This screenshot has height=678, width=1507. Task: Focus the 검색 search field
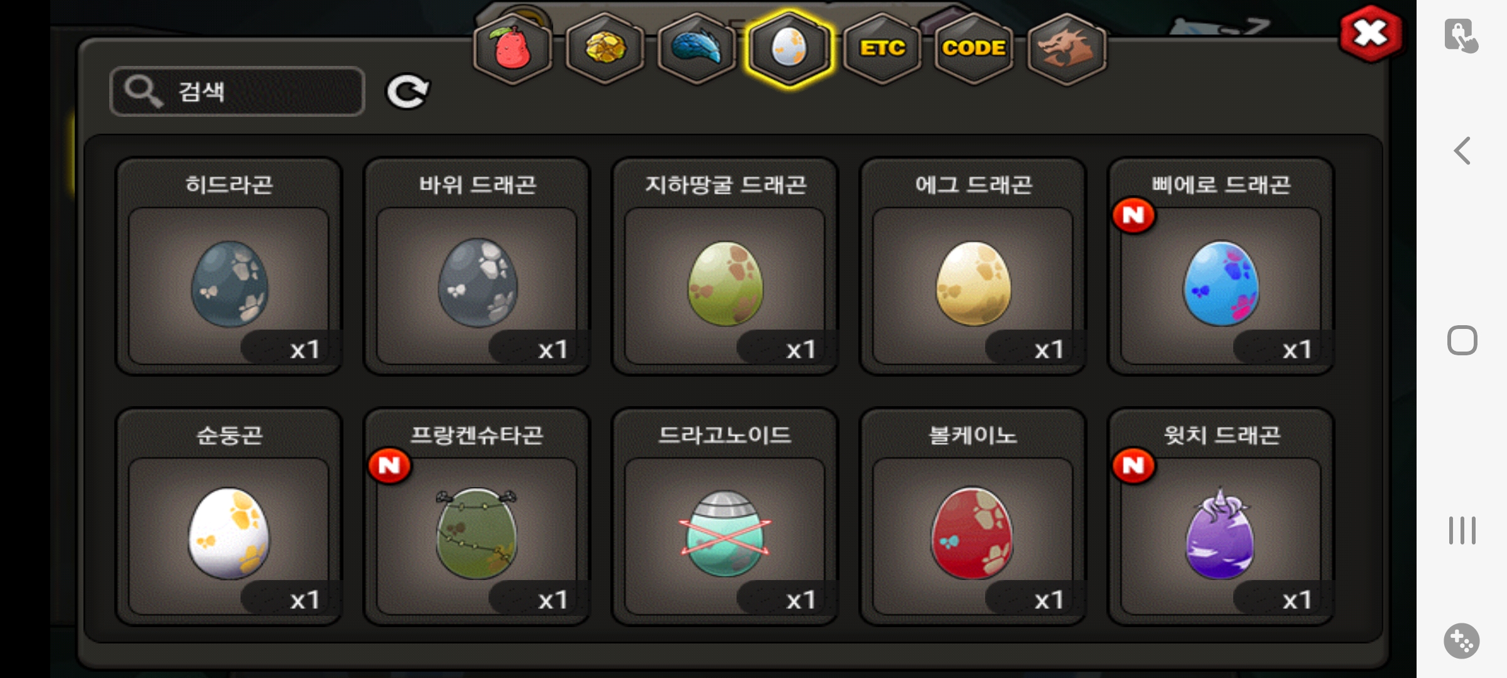click(x=237, y=92)
